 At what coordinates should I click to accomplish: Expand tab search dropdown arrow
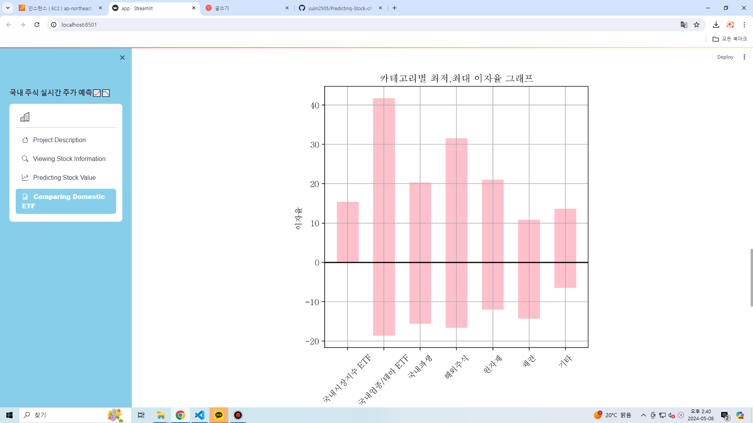pos(7,8)
